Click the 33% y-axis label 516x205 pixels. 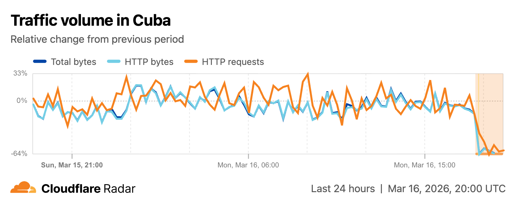(x=20, y=73)
